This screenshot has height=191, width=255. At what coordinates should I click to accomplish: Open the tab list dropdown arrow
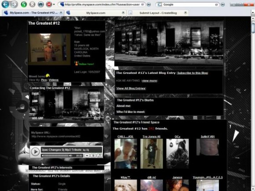pyautogui.click(x=253, y=12)
